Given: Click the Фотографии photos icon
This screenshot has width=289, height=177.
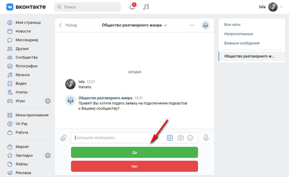Looking at the screenshot, I should (10, 66).
